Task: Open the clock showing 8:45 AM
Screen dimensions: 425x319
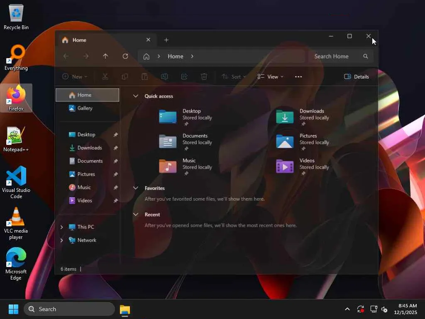Action: [x=405, y=309]
